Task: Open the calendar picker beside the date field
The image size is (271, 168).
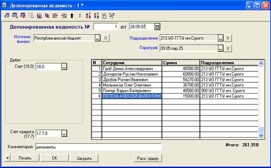Action: click(x=157, y=27)
